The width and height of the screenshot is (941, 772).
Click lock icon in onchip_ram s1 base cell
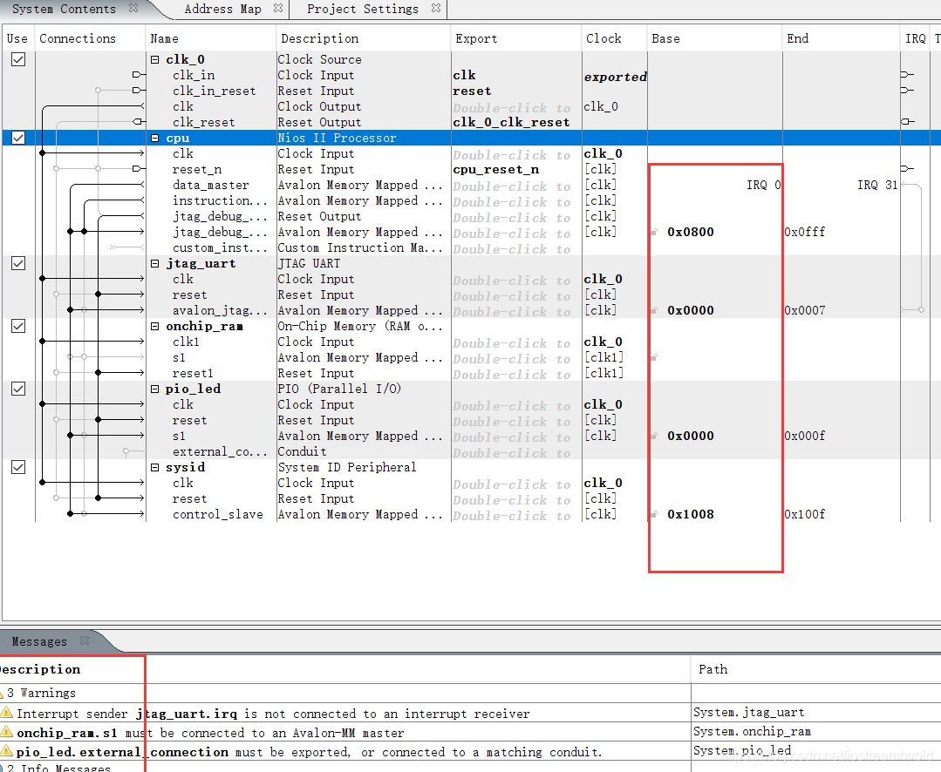(654, 357)
